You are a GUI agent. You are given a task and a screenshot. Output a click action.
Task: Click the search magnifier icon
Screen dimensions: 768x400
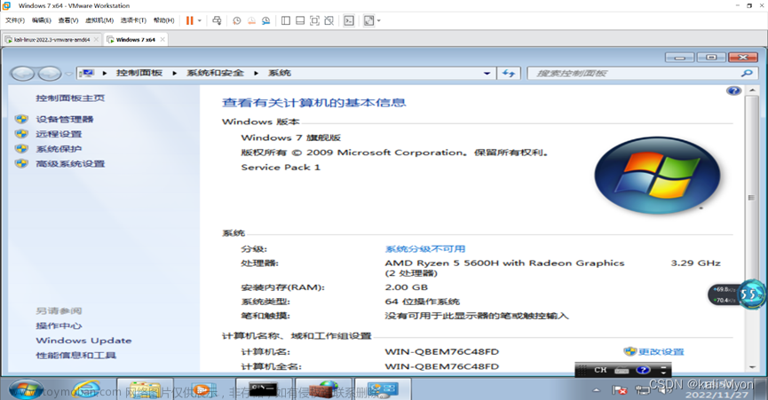(x=747, y=74)
